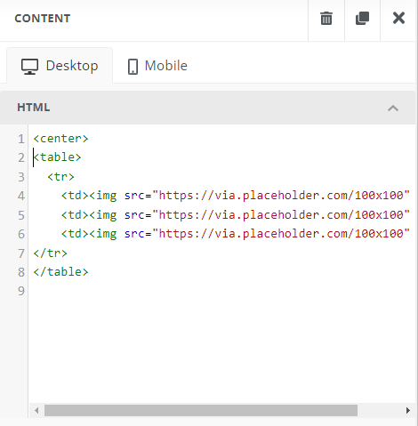Click the <tr> tag on line 3
Image resolution: width=418 pixels, height=426 pixels.
coord(60,177)
